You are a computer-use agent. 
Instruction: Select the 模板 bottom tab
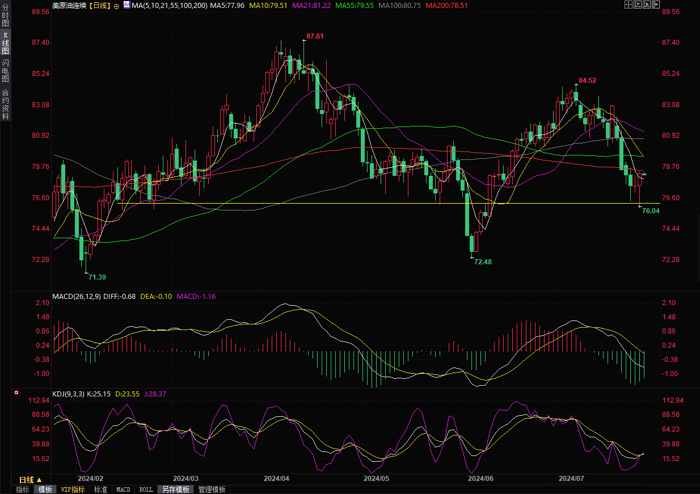click(x=45, y=489)
